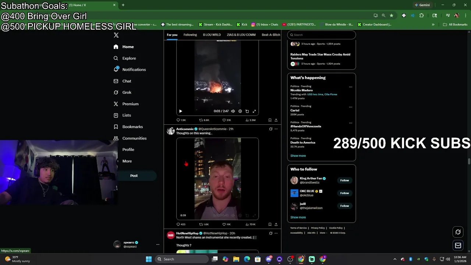Open the Grok floating button

click(458, 232)
